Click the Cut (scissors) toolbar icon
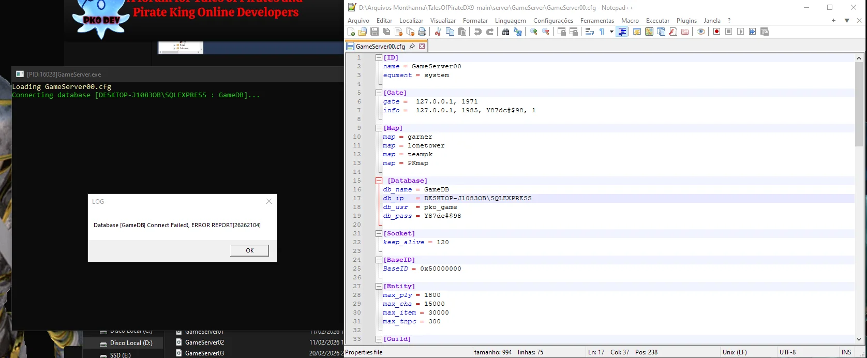The height and width of the screenshot is (358, 867). point(438,32)
